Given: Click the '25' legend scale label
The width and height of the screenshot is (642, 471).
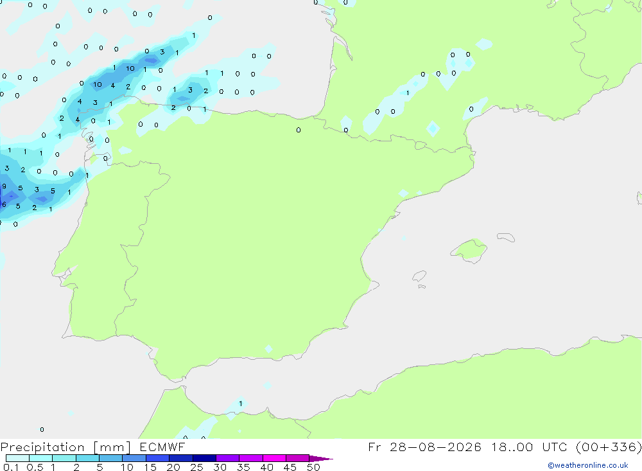Looking at the screenshot, I should [x=196, y=467].
